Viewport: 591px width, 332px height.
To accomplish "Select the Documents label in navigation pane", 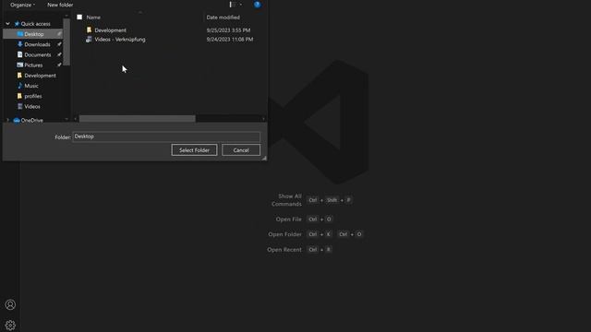I will 38,54.
